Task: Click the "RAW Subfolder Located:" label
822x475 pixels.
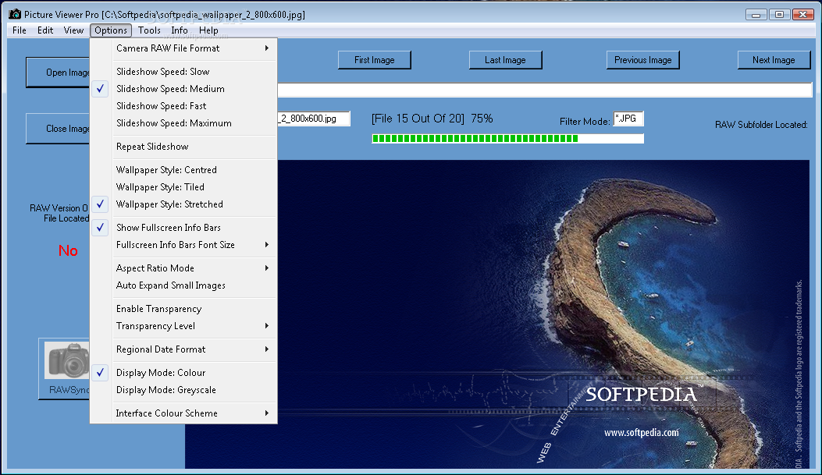Action: 761,125
